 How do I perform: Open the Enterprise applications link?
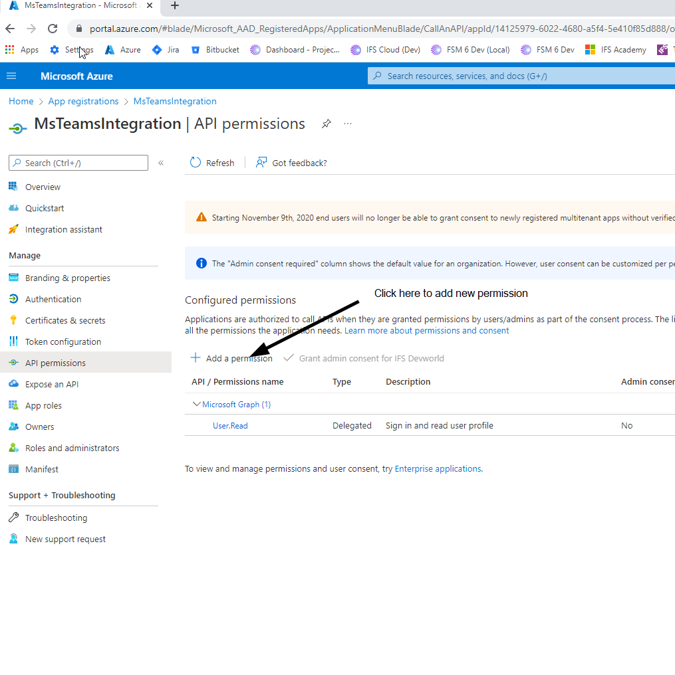click(437, 468)
